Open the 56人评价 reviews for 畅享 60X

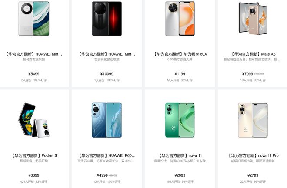(173, 80)
